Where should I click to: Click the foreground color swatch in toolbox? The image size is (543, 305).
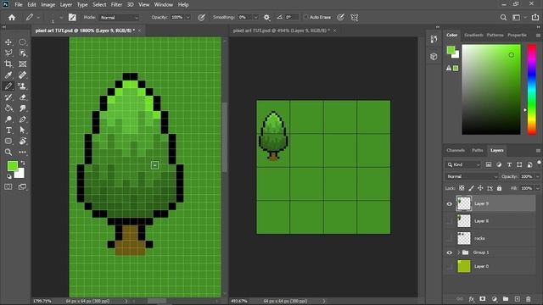coord(12,166)
